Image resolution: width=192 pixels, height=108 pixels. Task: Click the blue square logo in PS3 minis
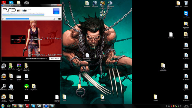tap(56, 11)
